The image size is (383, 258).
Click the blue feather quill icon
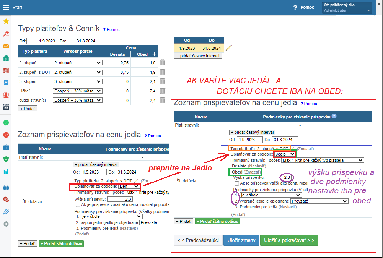6,212
